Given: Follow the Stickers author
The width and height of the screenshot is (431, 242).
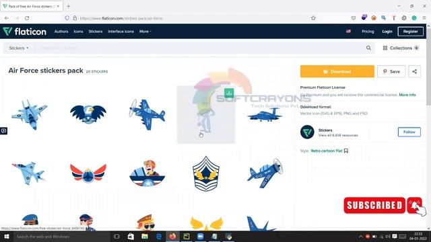Looking at the screenshot, I should 409,132.
